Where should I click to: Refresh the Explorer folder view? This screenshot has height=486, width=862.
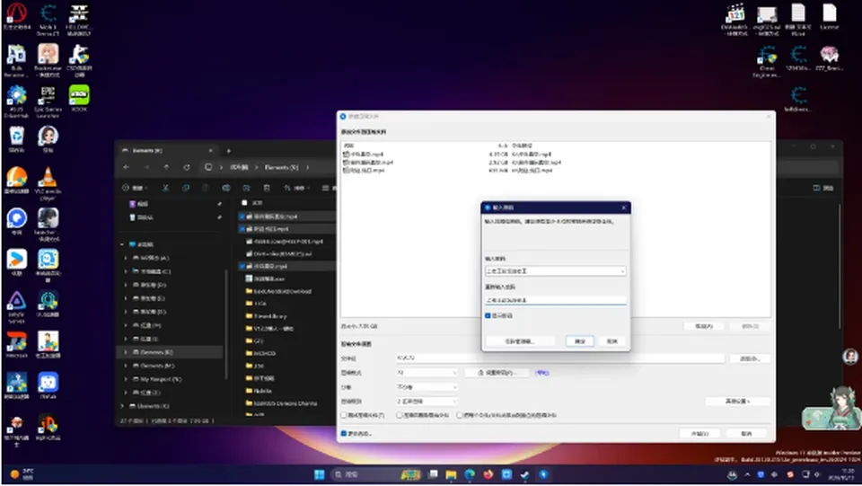click(x=187, y=167)
